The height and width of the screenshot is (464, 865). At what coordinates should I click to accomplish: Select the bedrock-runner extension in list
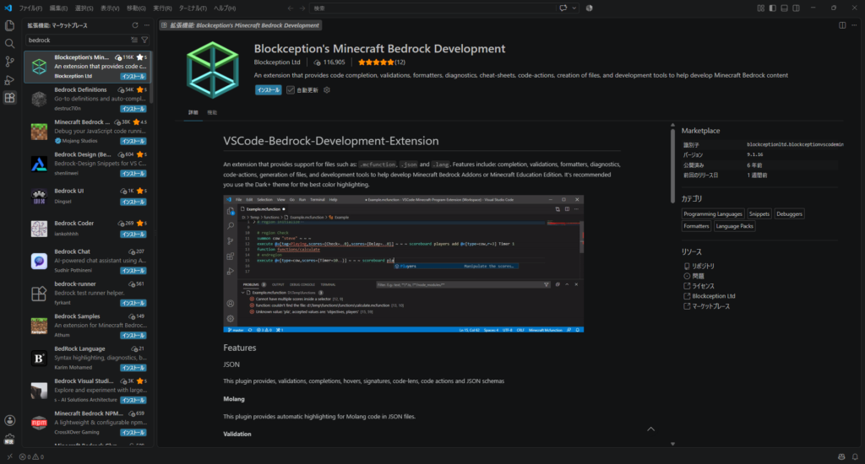click(x=87, y=294)
